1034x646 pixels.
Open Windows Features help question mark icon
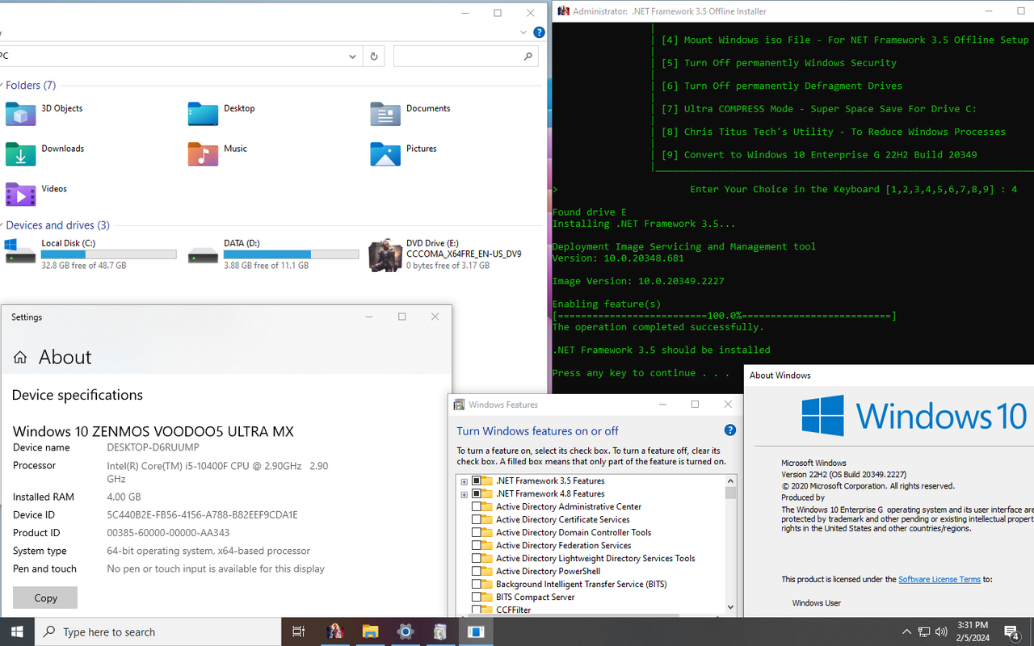730,430
